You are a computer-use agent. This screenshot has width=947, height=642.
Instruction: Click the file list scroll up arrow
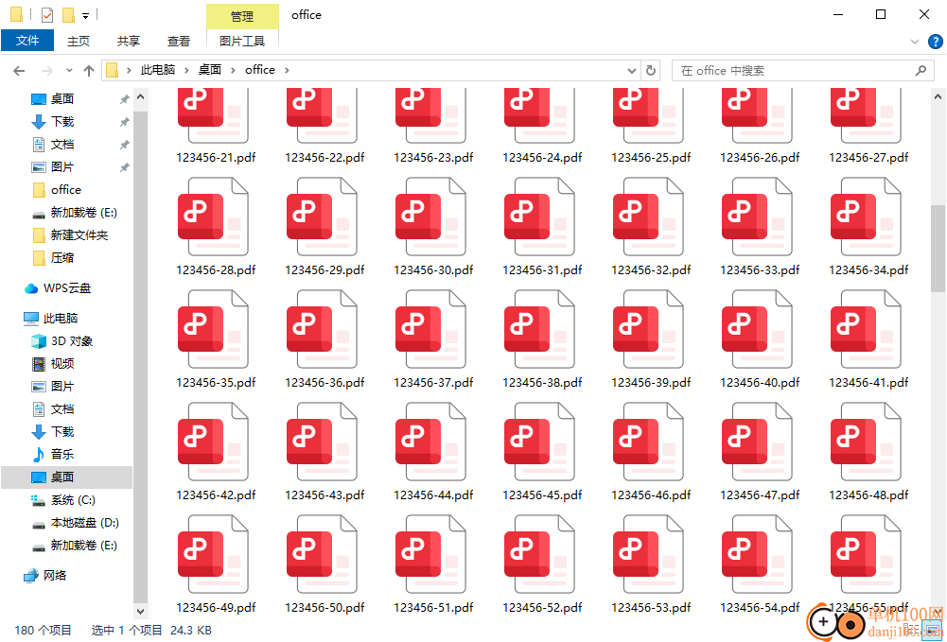click(938, 96)
